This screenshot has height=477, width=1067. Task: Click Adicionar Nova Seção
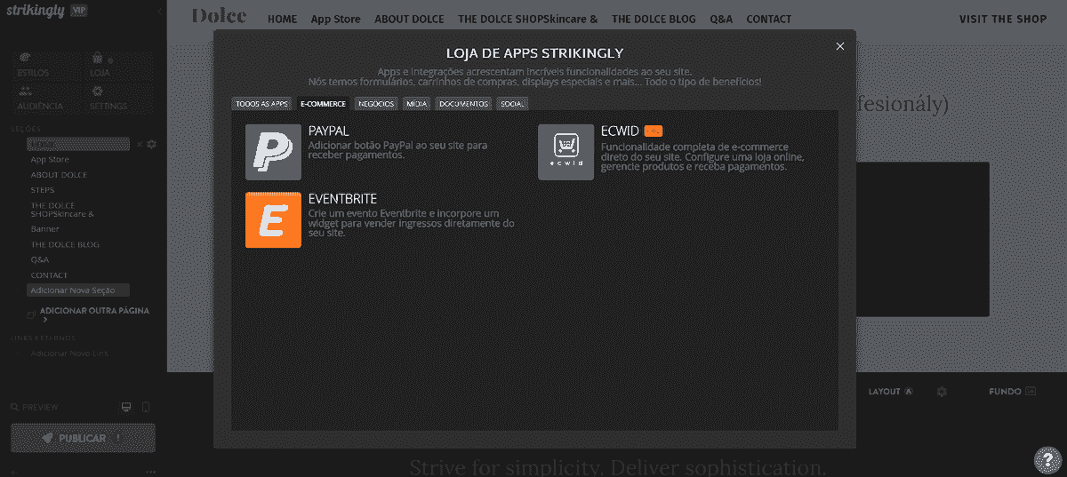click(77, 290)
